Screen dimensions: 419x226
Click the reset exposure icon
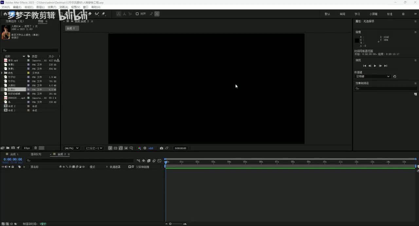[x=145, y=148]
